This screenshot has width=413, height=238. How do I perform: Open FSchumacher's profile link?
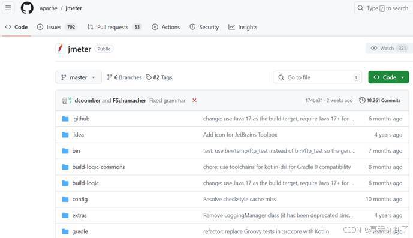[129, 101]
